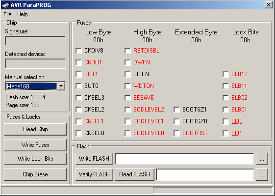
Task: Open the Help menu
Action: click(x=22, y=14)
